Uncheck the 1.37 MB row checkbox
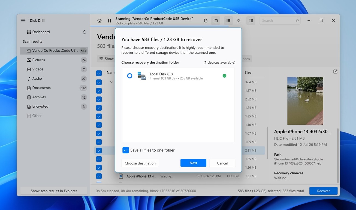The width and height of the screenshot is (356, 210). [99, 91]
